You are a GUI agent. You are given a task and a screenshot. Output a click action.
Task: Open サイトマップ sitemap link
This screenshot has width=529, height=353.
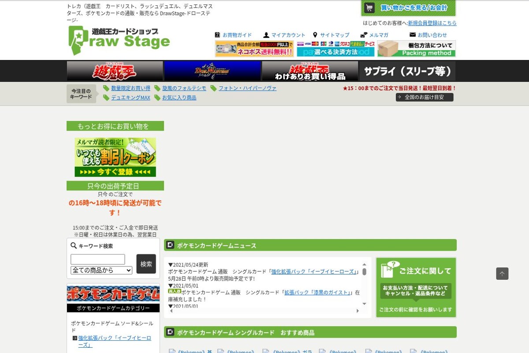[335, 35]
